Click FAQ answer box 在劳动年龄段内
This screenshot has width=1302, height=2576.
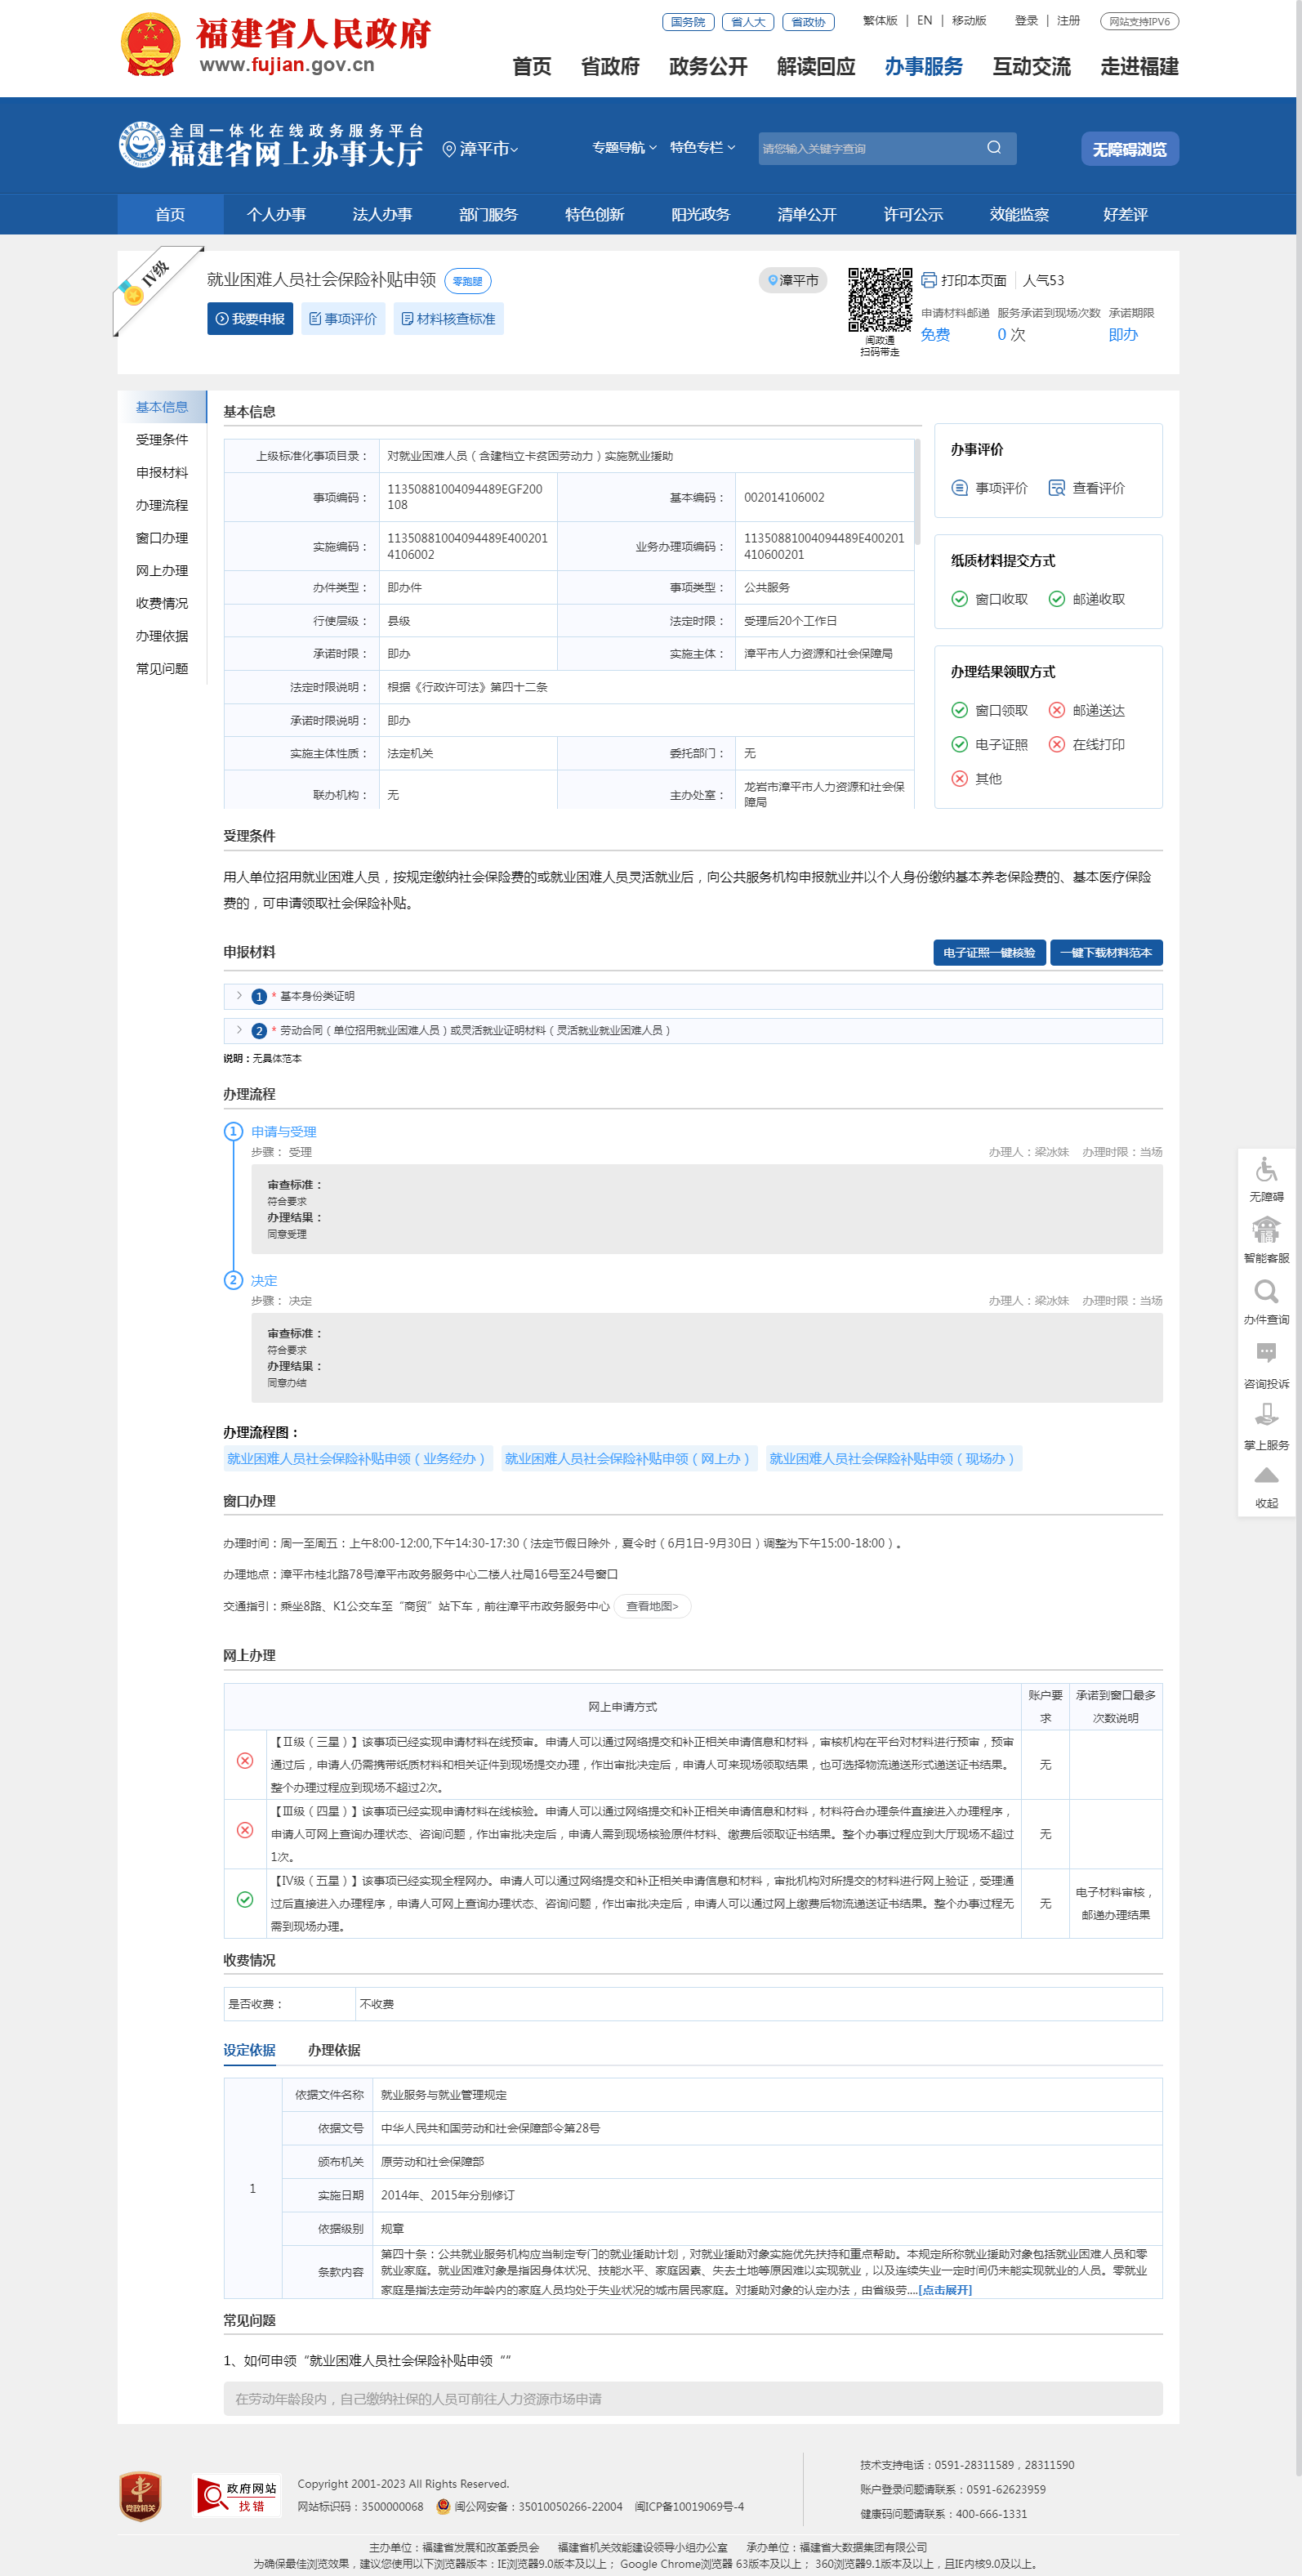click(x=692, y=2399)
